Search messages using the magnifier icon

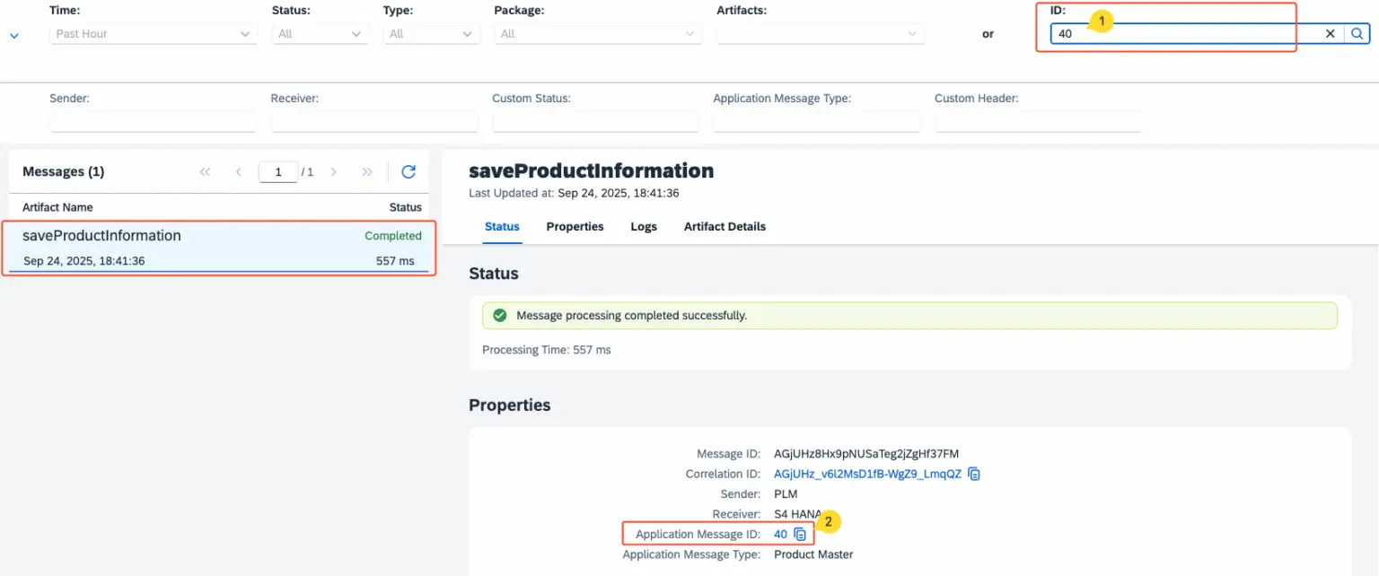click(x=1357, y=33)
